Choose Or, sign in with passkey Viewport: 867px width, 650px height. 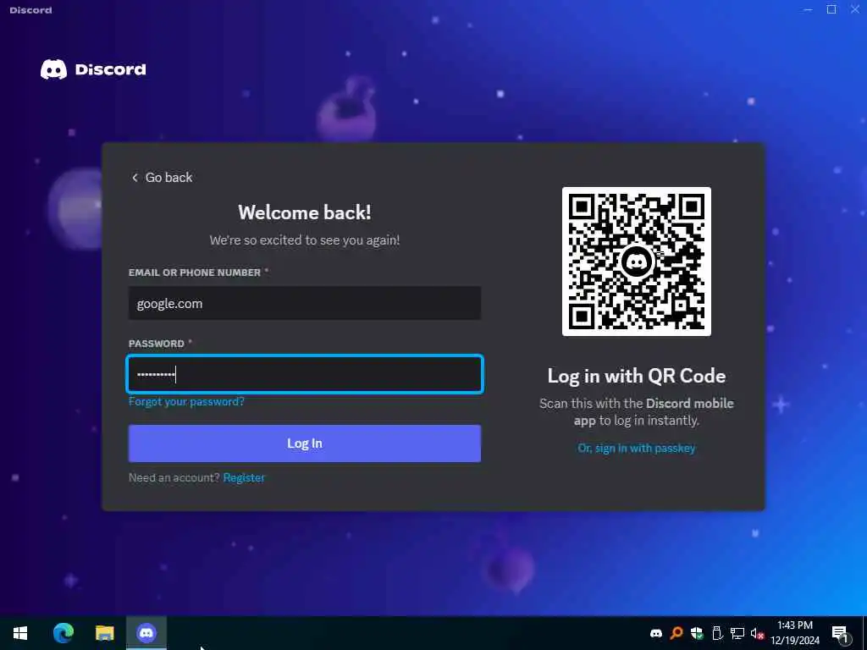coord(637,449)
